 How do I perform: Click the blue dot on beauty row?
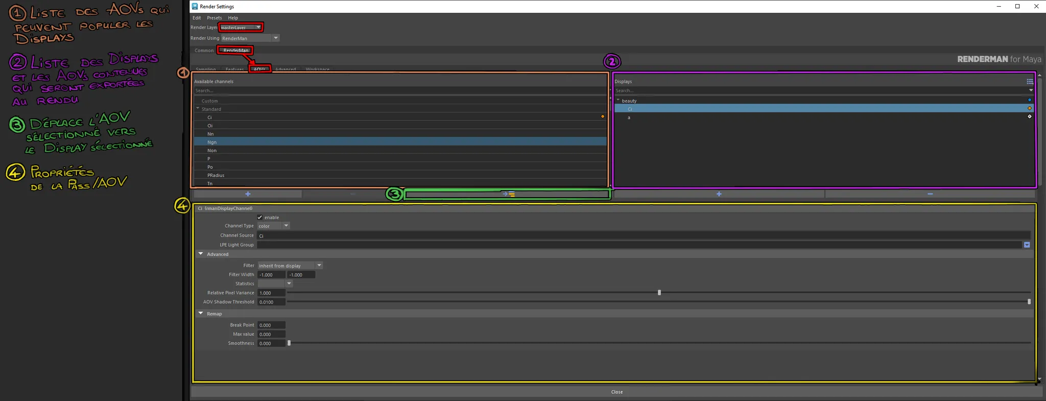[x=1029, y=100]
